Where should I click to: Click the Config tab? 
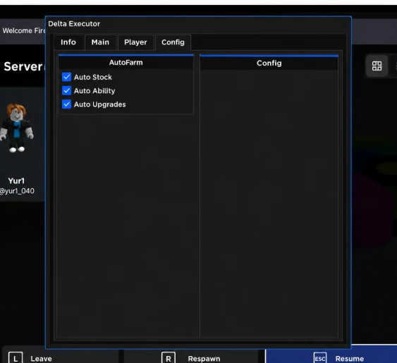pyautogui.click(x=173, y=42)
